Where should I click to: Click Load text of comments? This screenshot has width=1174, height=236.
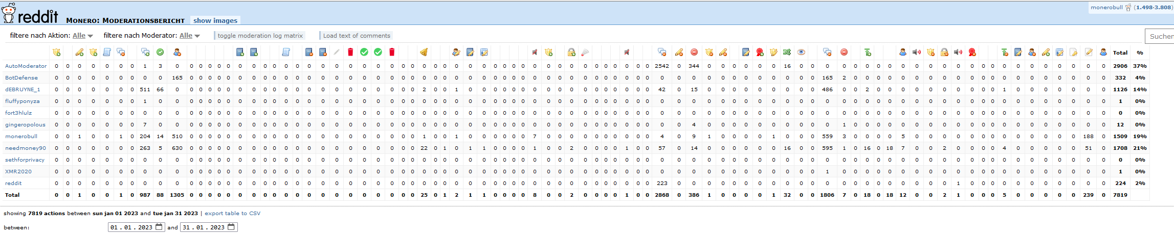pyautogui.click(x=357, y=36)
